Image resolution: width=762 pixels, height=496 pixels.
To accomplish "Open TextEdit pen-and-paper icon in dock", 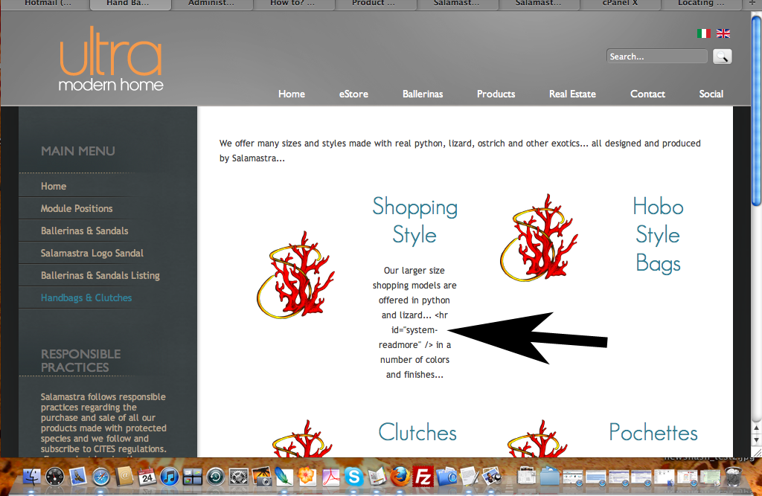I will pos(470,477).
